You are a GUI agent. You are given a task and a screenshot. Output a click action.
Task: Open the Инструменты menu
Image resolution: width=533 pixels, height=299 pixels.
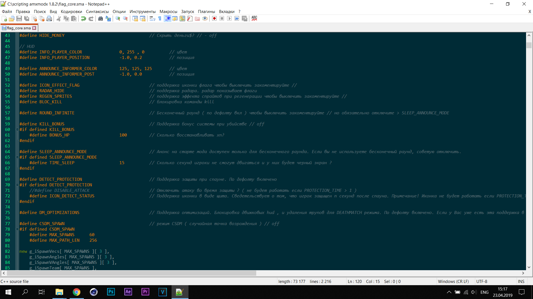coord(142,11)
